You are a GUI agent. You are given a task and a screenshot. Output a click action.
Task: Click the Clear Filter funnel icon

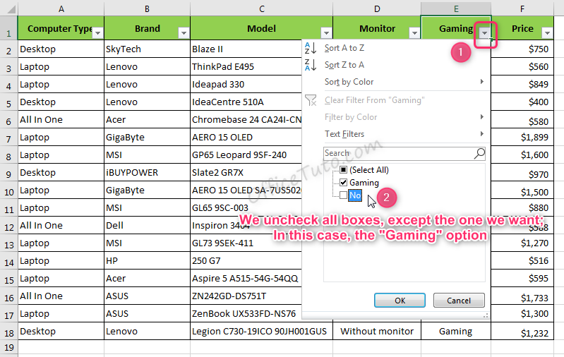(311, 100)
